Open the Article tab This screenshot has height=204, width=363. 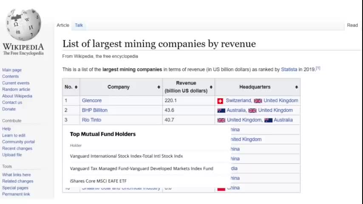63,25
